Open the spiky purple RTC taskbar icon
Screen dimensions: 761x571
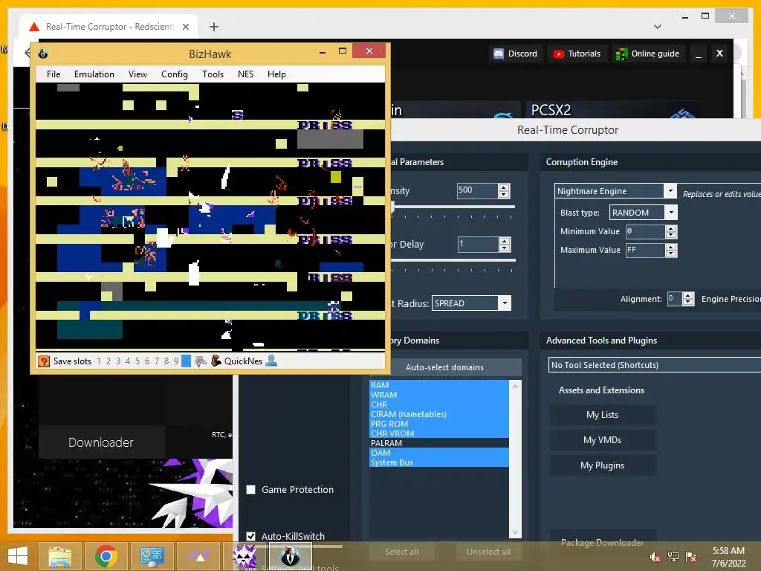point(245,556)
